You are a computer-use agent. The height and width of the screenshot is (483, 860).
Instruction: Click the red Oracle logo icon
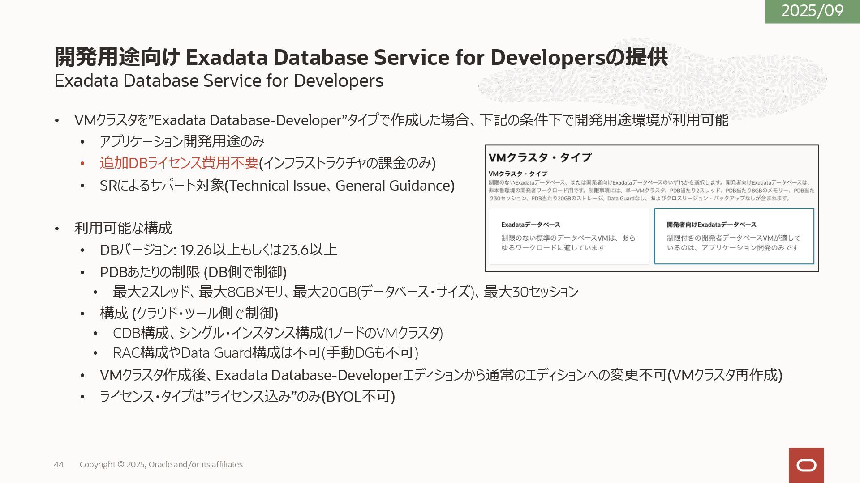[806, 465]
